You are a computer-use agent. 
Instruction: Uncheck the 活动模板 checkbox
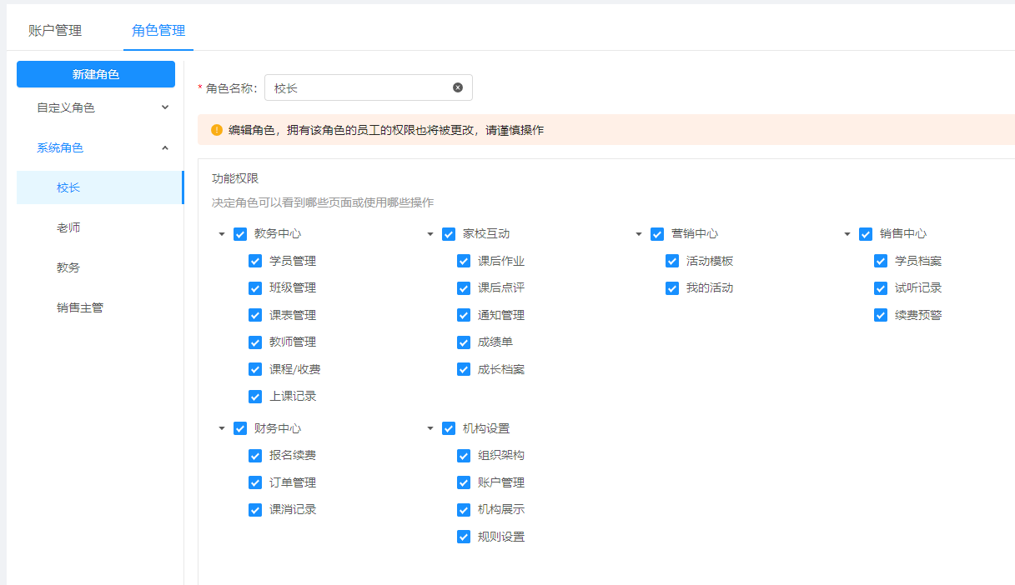coord(672,261)
